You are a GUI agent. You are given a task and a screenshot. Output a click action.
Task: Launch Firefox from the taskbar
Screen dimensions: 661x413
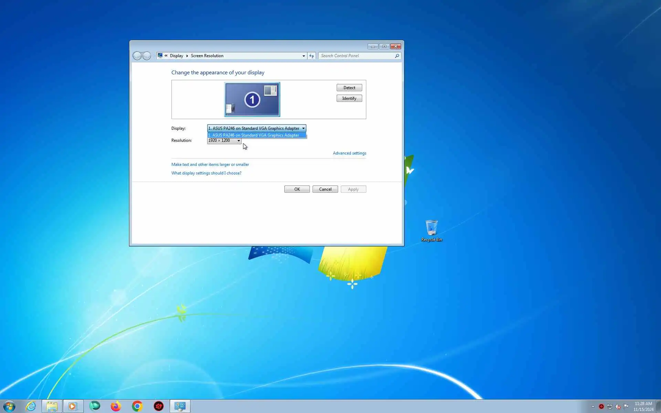pyautogui.click(x=116, y=406)
